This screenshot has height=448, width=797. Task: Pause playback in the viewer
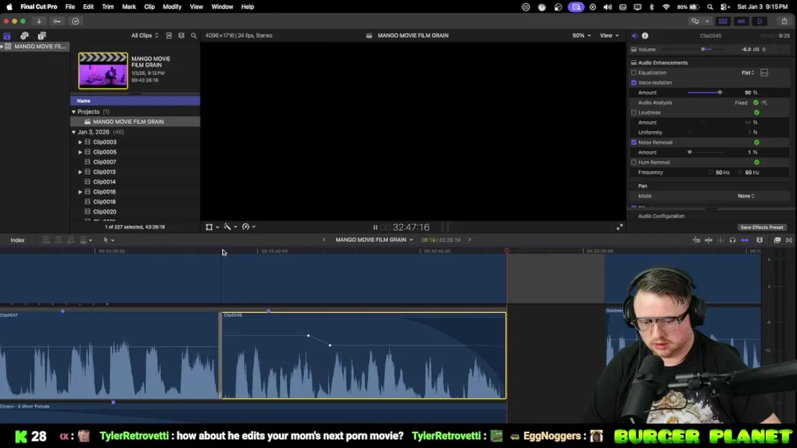(x=375, y=228)
